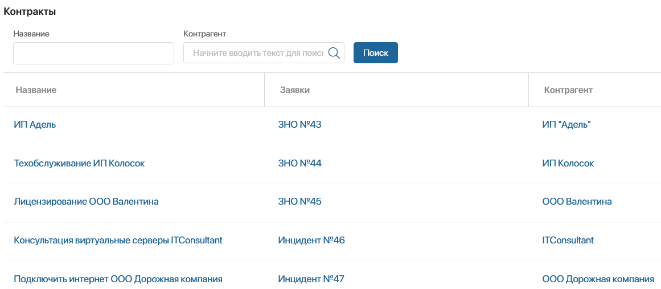Image resolution: width=661 pixels, height=289 pixels.
Task: Open request ЗНО №43
Action: [x=299, y=124]
